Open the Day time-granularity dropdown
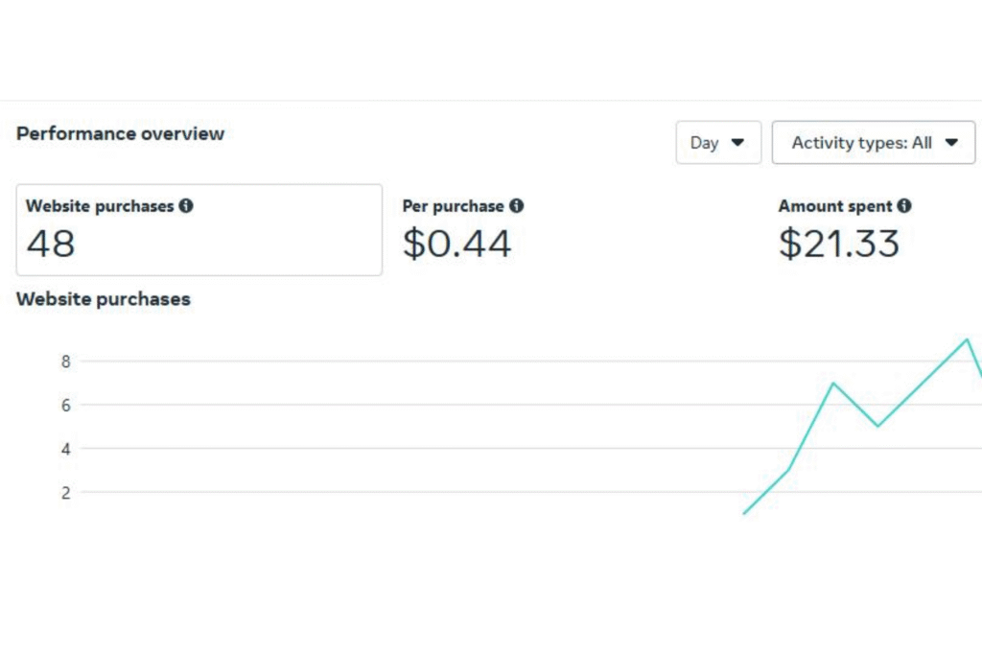Screen dimensions: 982x654 (x=718, y=143)
